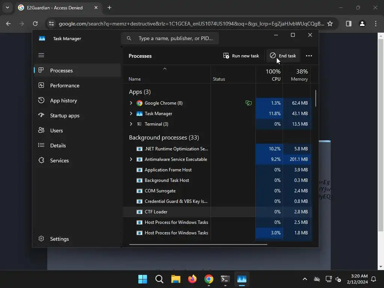Open Task Manager Settings
The image size is (384, 288).
click(x=77, y=239)
